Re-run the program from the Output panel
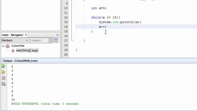The width and height of the screenshot is (197, 111). click(x=3, y=66)
